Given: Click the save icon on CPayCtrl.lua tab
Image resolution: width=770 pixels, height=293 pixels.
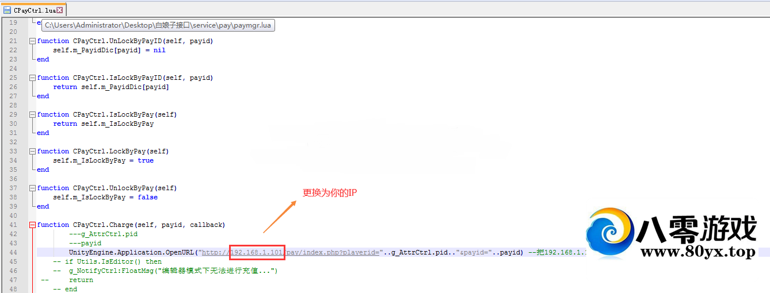Looking at the screenshot, I should click(x=7, y=10).
